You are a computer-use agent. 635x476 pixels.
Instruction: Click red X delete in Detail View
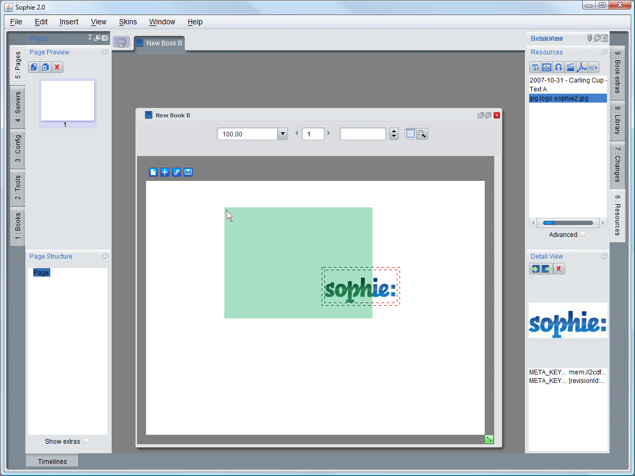pos(559,269)
